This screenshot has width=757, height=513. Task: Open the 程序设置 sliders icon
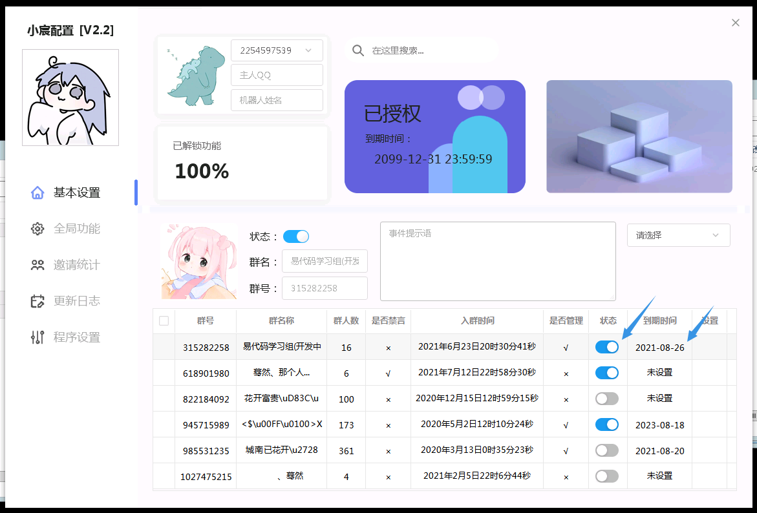[x=37, y=337]
